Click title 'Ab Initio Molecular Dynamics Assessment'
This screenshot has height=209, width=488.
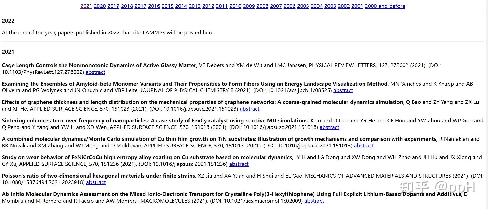pos(232,194)
